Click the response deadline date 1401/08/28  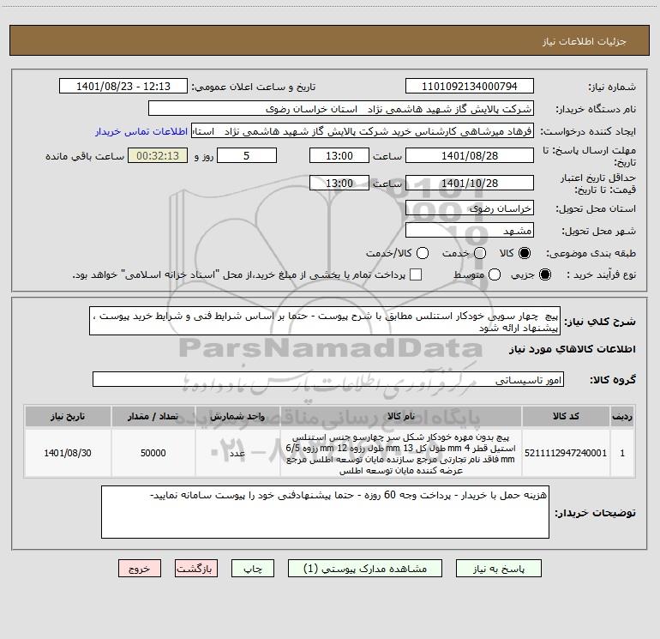470,155
